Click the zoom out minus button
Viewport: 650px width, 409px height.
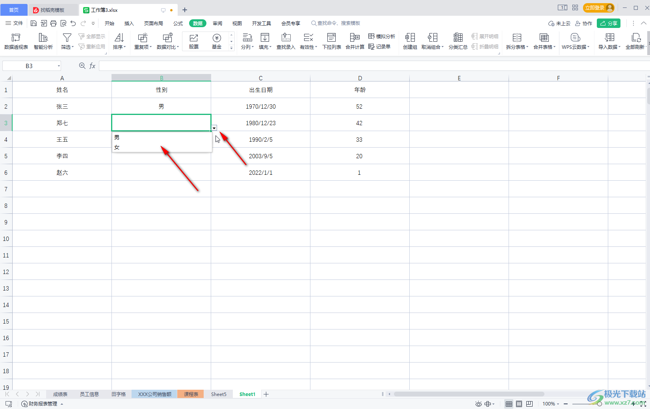pyautogui.click(x=566, y=404)
